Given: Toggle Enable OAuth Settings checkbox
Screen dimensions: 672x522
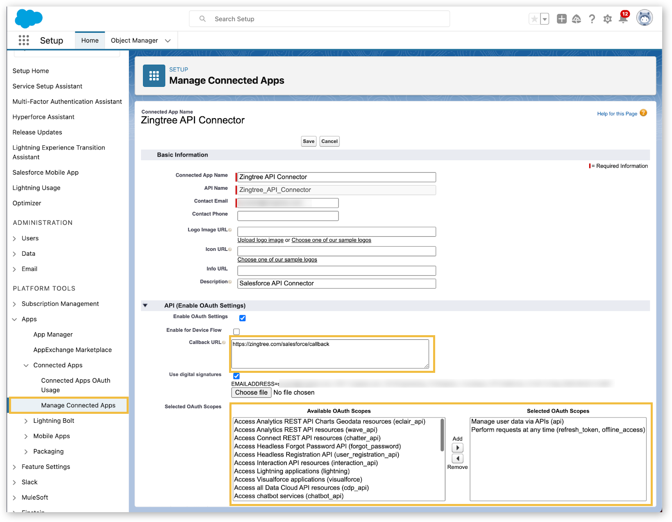Looking at the screenshot, I should 243,318.
